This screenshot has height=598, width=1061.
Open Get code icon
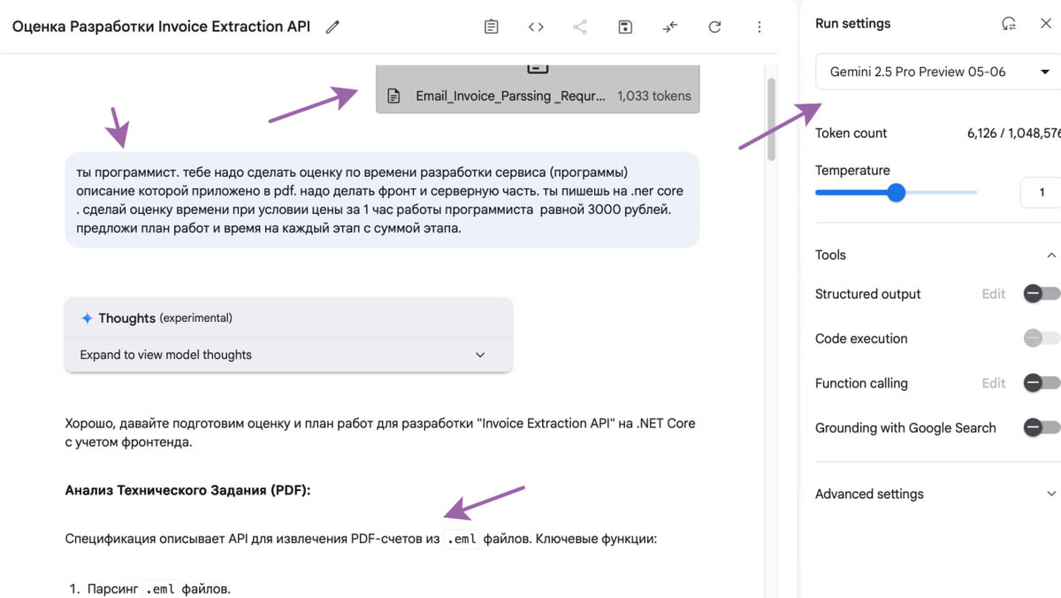tap(536, 27)
